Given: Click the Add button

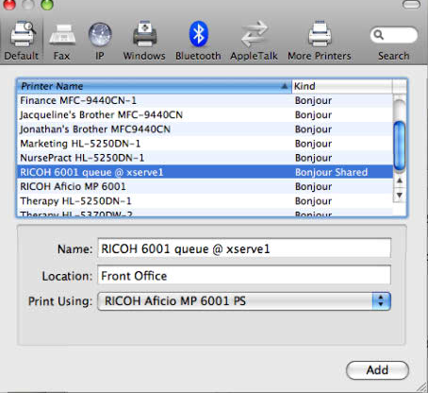Looking at the screenshot, I should click(x=377, y=370).
